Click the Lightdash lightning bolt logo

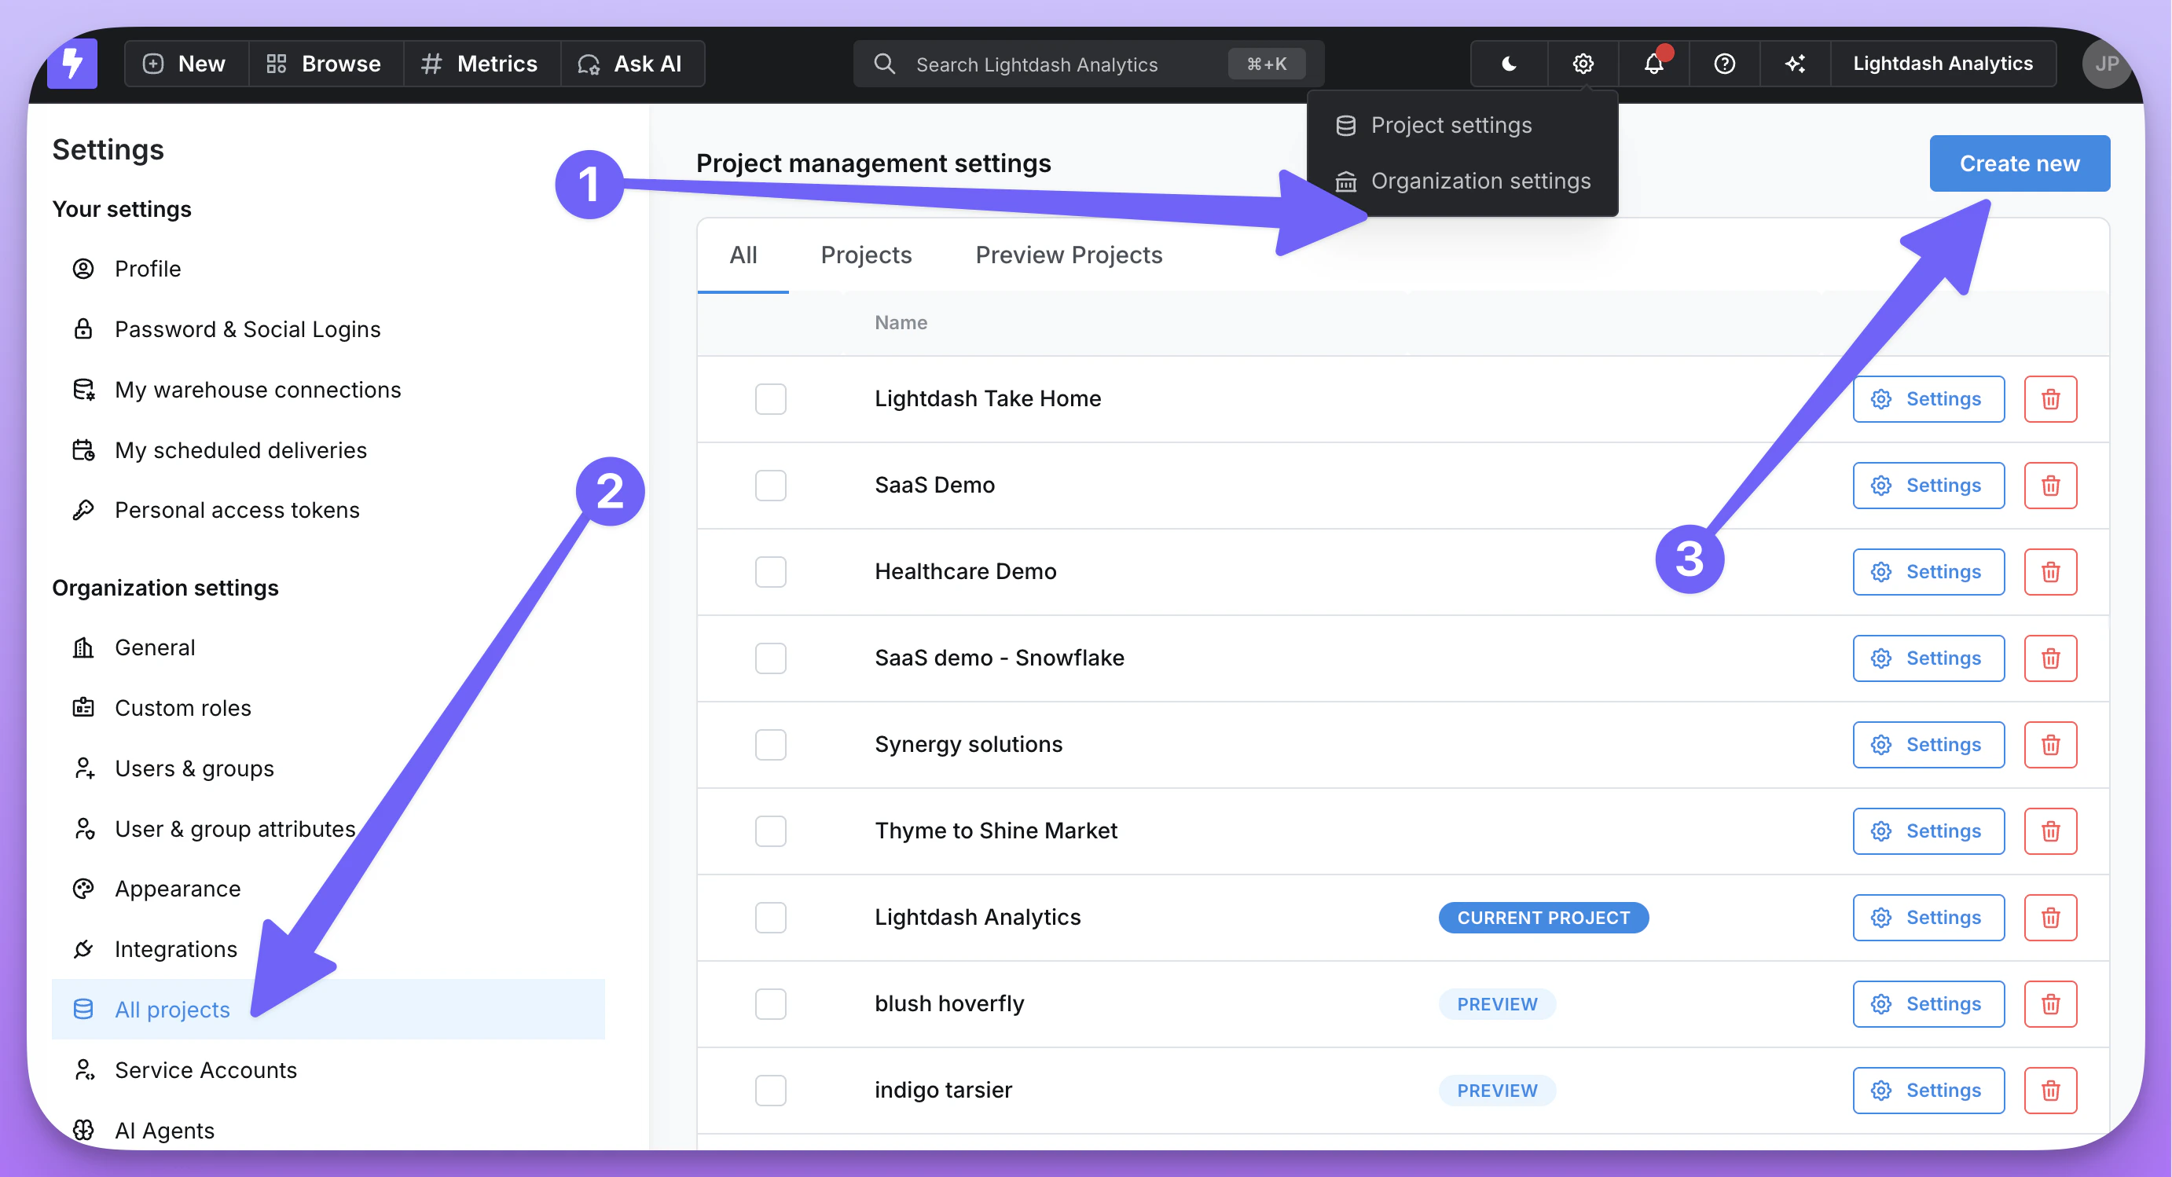72,63
